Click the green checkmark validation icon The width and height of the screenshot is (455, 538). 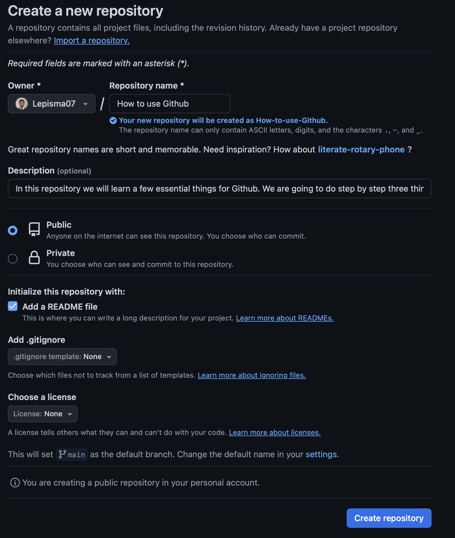[113, 120]
